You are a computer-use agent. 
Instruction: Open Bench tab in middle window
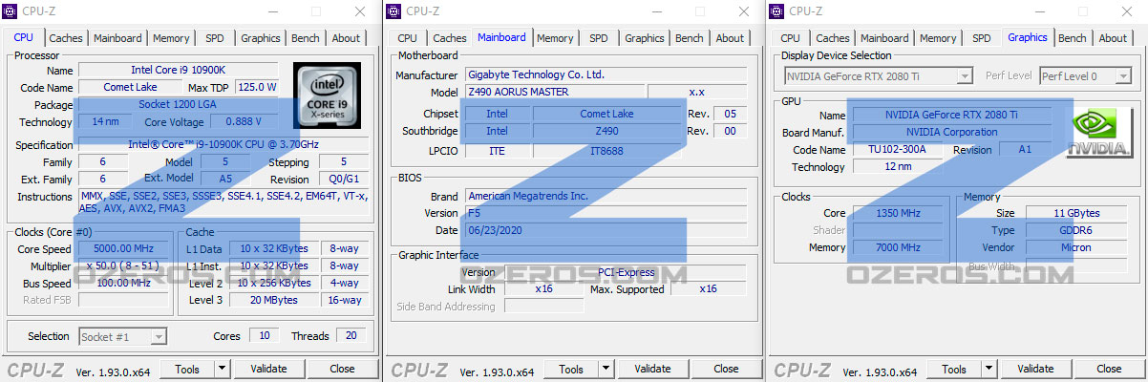pos(690,38)
